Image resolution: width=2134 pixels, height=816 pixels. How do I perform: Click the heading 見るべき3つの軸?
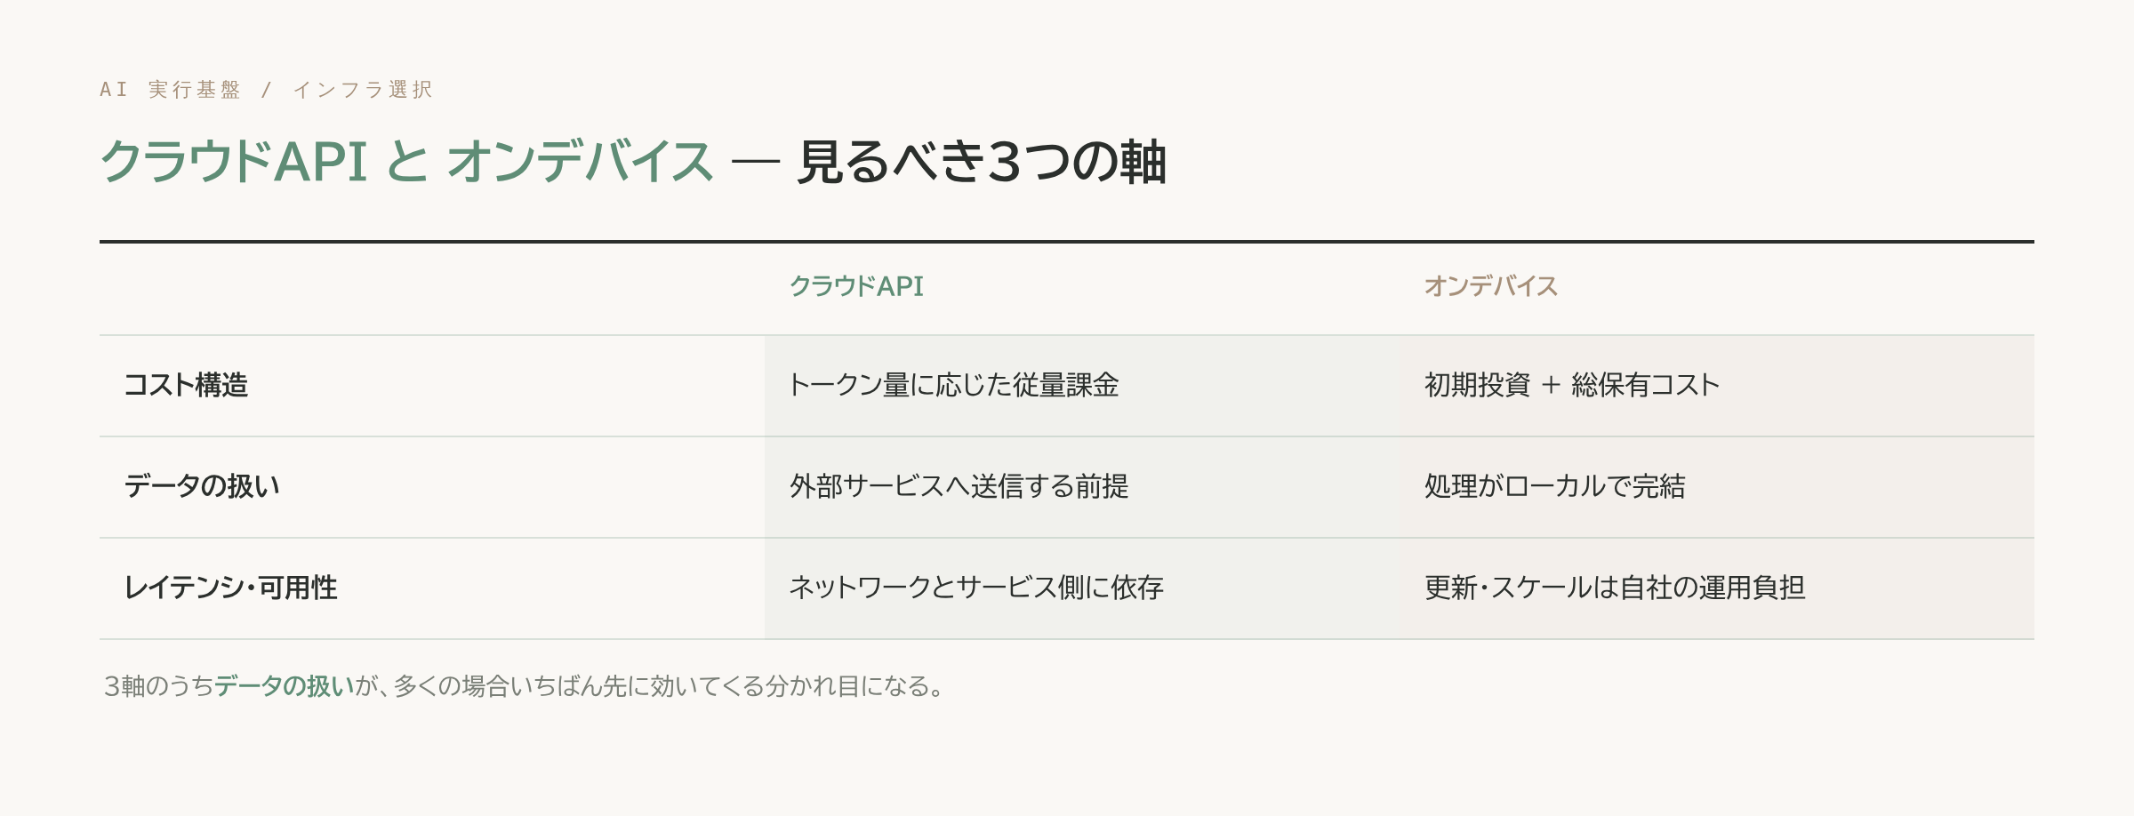coord(982,162)
